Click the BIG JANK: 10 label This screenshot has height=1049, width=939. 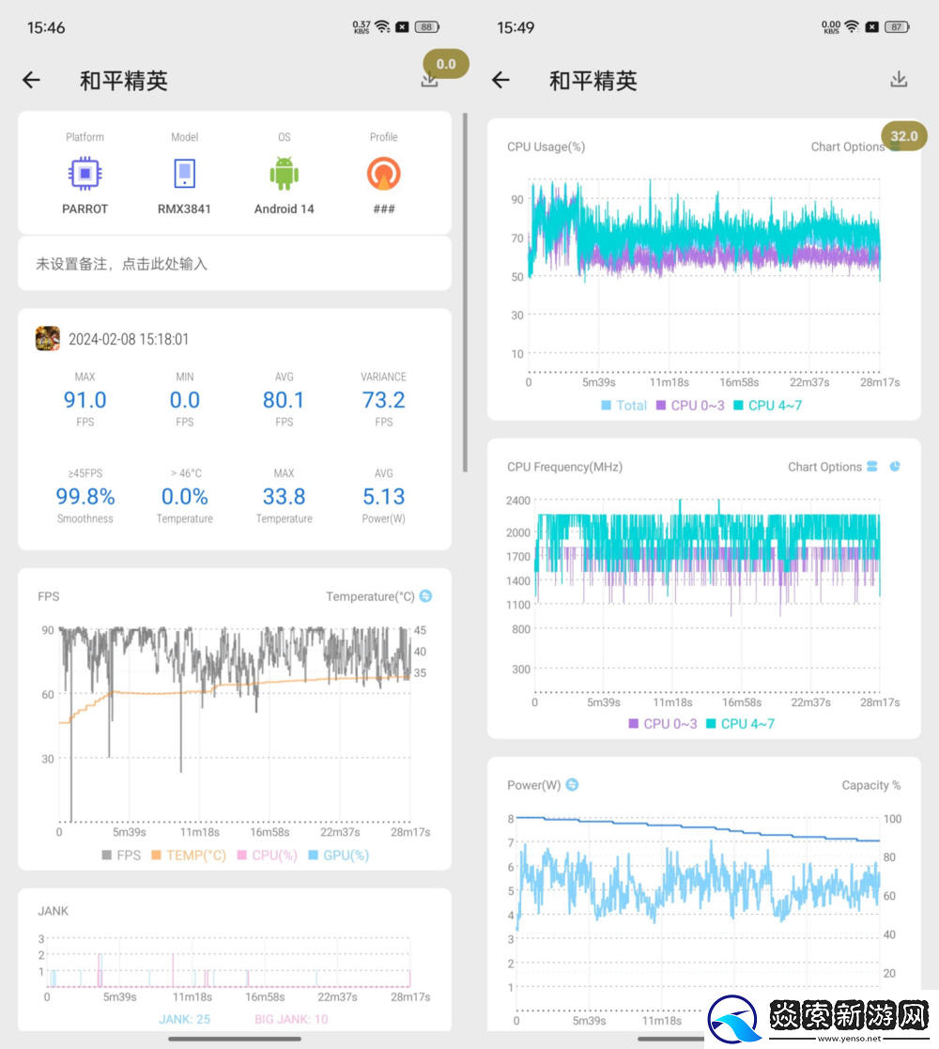[x=291, y=1018]
